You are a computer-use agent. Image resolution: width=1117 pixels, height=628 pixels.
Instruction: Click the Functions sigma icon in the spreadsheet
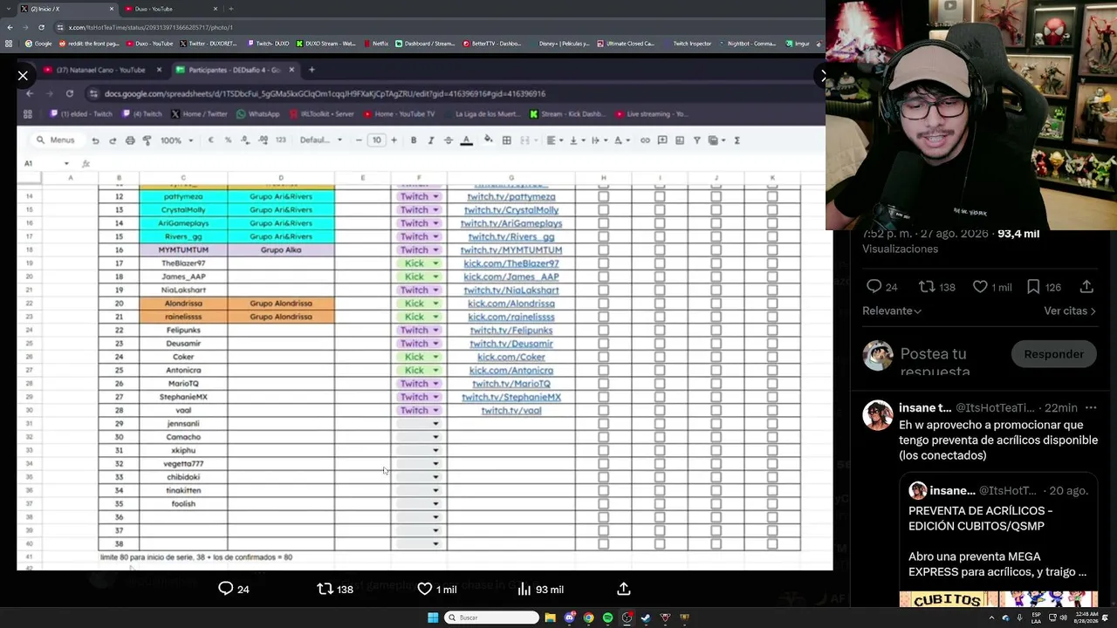point(737,140)
